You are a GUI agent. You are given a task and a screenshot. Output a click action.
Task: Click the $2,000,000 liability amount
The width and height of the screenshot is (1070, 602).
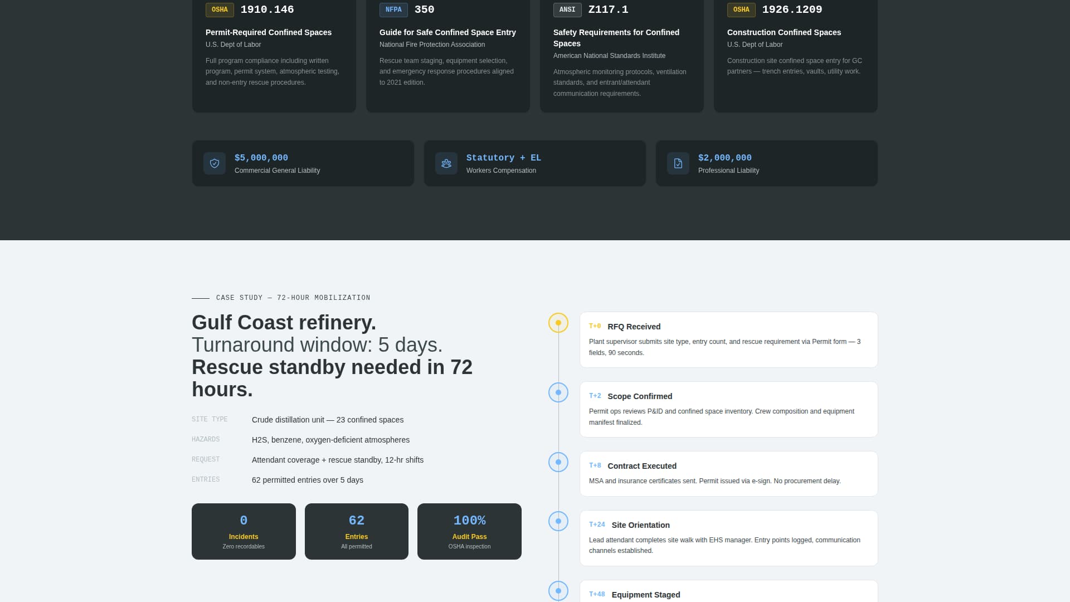click(x=725, y=158)
